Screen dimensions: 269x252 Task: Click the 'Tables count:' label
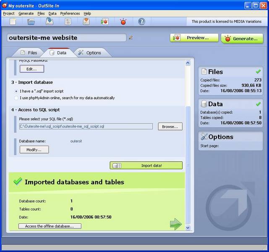click(30, 209)
